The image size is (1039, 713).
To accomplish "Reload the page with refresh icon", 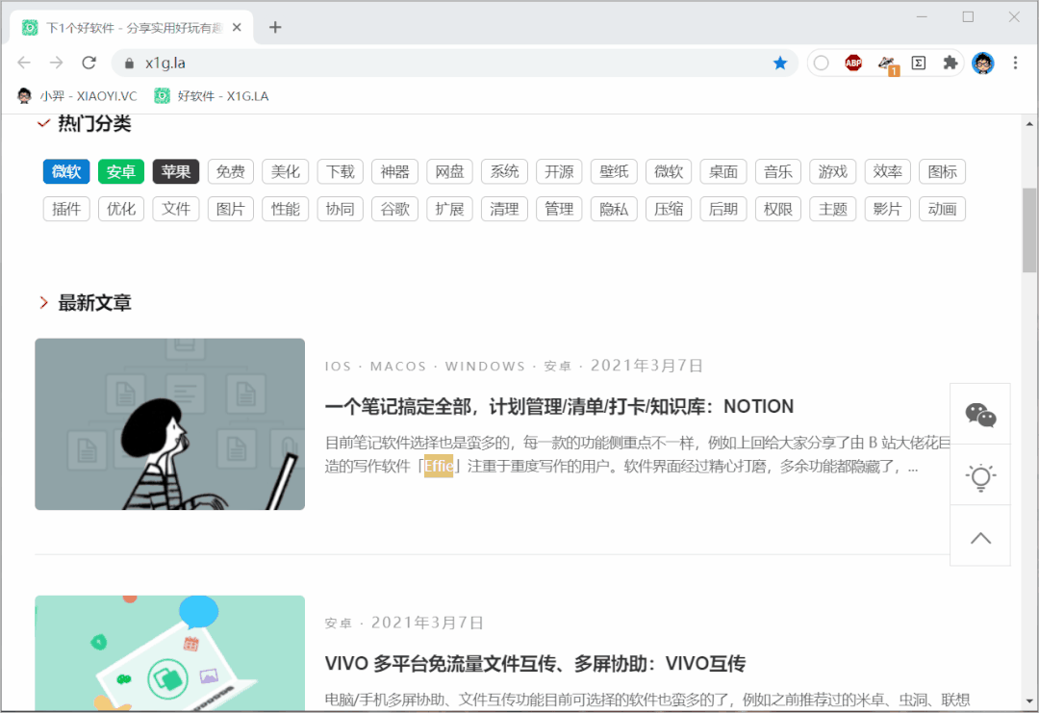I will 89,63.
